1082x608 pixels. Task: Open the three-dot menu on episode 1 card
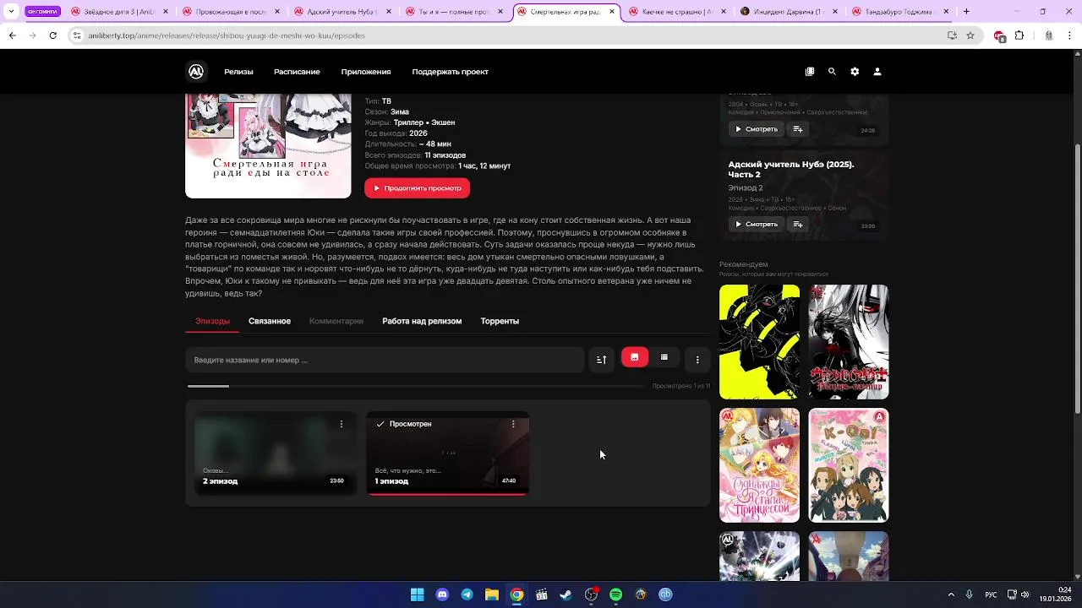tap(513, 424)
